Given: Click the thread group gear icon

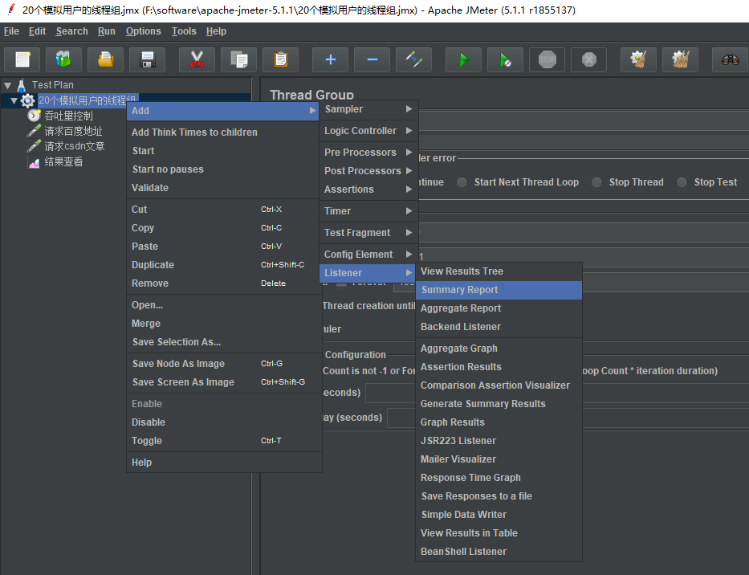Looking at the screenshot, I should pyautogui.click(x=28, y=100).
